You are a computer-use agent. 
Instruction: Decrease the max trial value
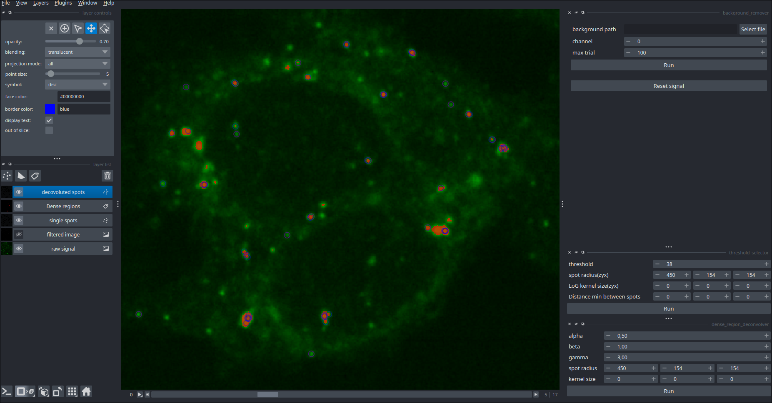[x=628, y=52]
